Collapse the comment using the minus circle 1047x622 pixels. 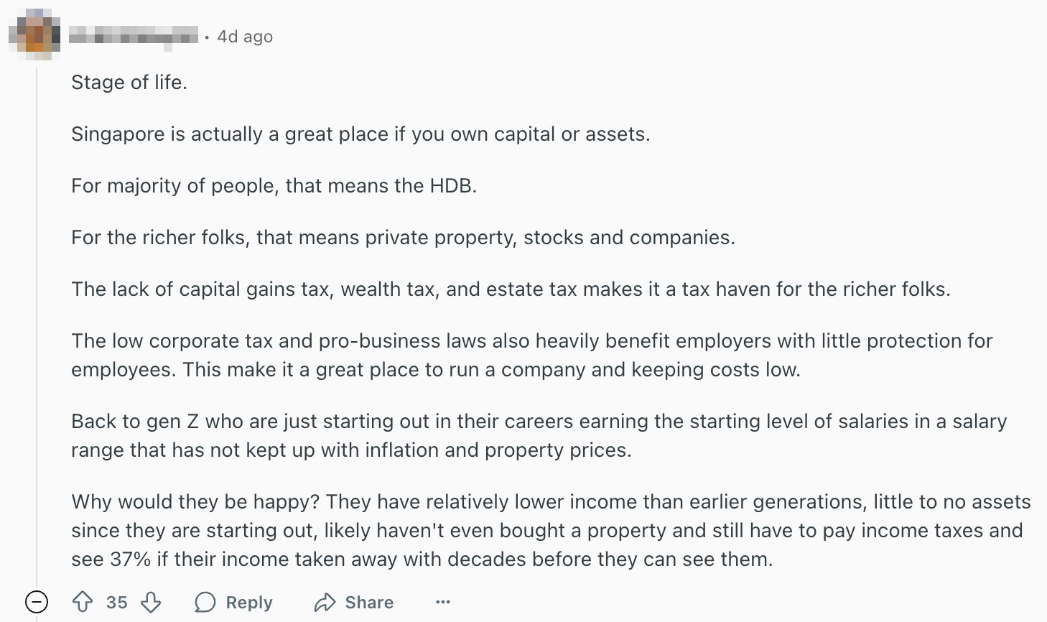(x=37, y=601)
